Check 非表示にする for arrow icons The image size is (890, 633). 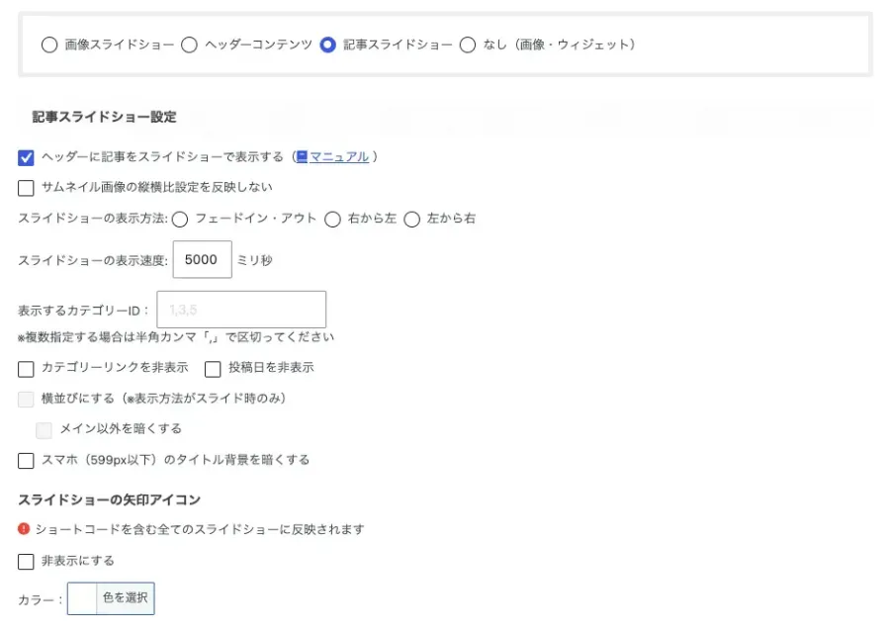tap(26, 562)
